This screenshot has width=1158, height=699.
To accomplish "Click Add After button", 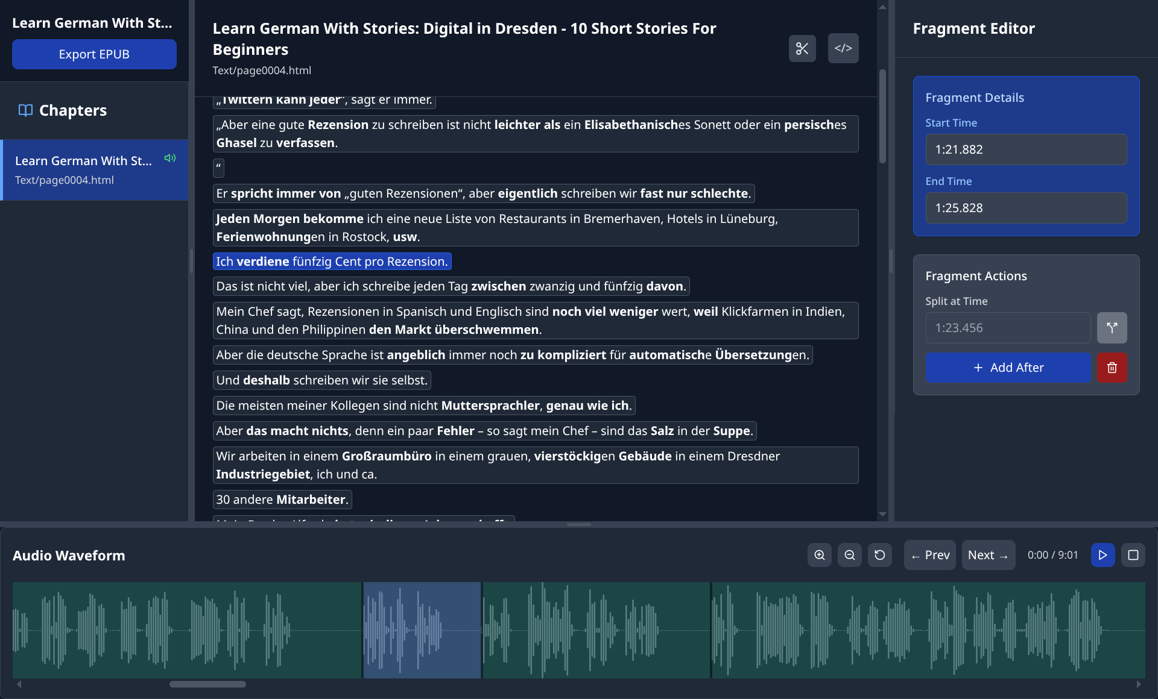I will click(x=1008, y=368).
